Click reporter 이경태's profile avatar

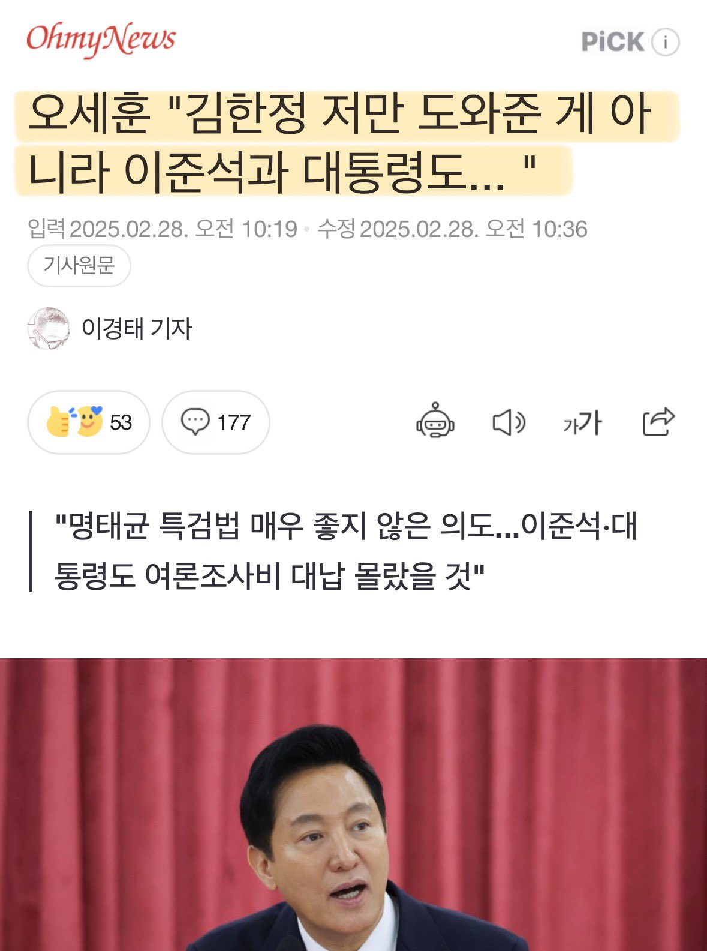pos(49,328)
